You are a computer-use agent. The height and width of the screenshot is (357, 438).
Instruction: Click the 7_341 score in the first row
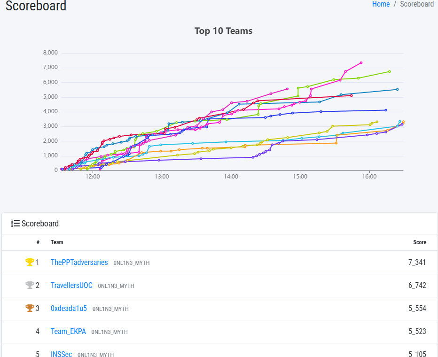click(x=417, y=262)
